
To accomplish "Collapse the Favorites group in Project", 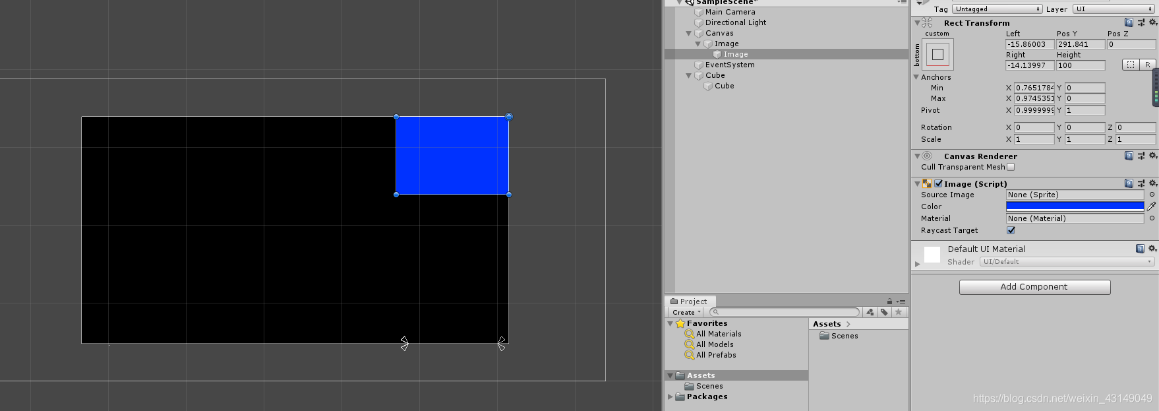I will (670, 323).
